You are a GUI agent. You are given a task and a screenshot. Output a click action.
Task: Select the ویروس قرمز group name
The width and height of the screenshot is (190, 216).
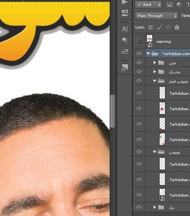click(x=178, y=81)
